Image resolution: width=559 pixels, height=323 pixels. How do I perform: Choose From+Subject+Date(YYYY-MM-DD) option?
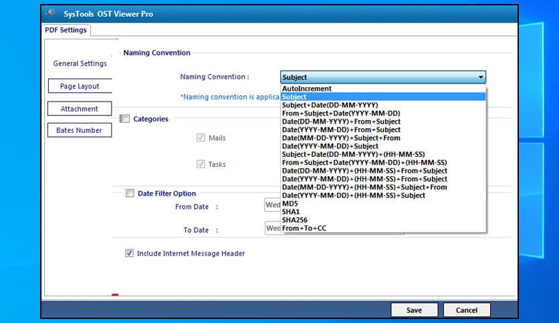pos(383,113)
